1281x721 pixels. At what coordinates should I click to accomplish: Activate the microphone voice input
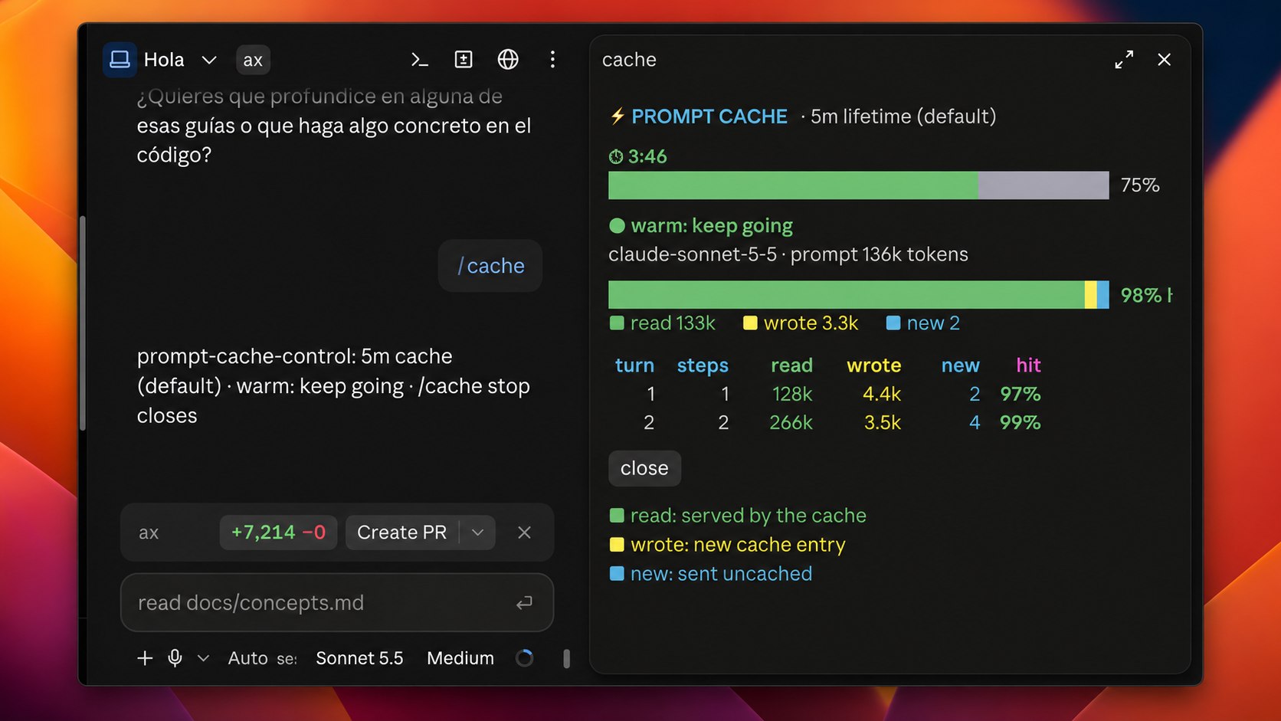pyautogui.click(x=175, y=658)
